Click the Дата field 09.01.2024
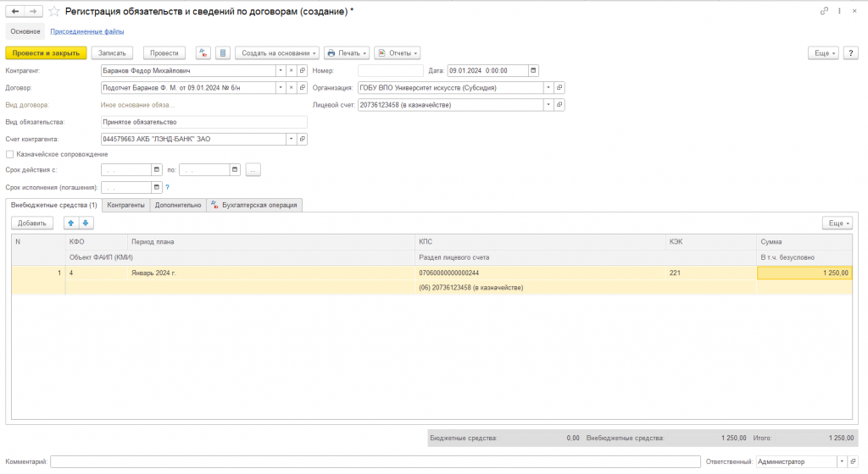This screenshot has height=474, width=868. (487, 71)
